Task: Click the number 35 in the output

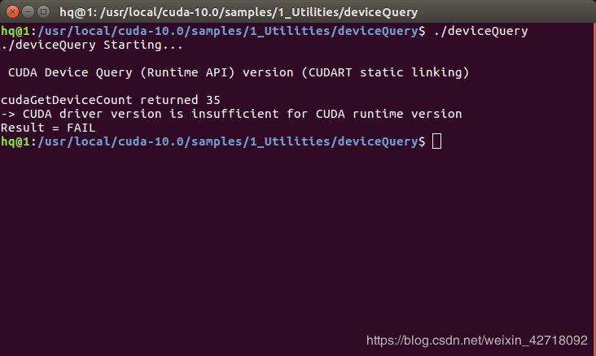Action: click(213, 100)
